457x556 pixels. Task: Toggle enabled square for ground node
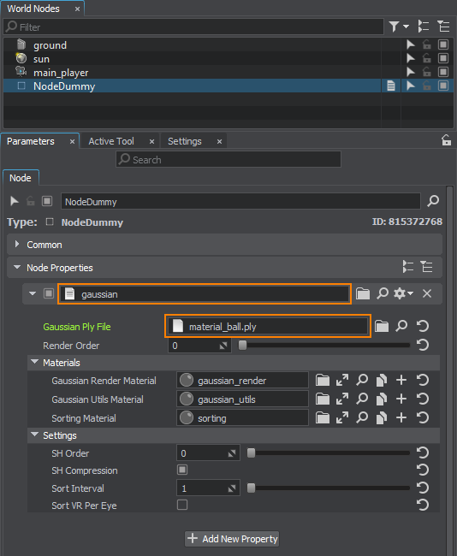pyautogui.click(x=443, y=44)
